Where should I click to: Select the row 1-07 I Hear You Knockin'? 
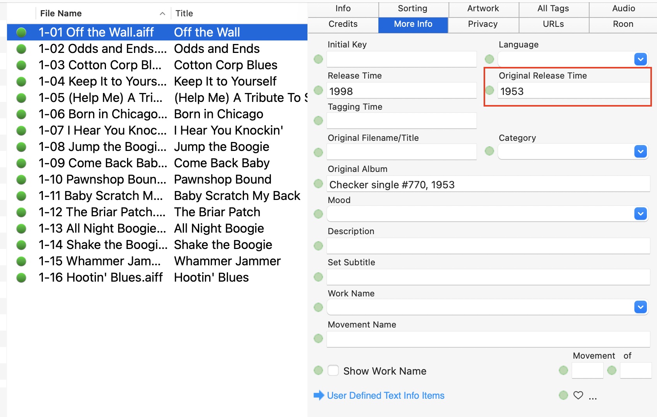(x=157, y=130)
